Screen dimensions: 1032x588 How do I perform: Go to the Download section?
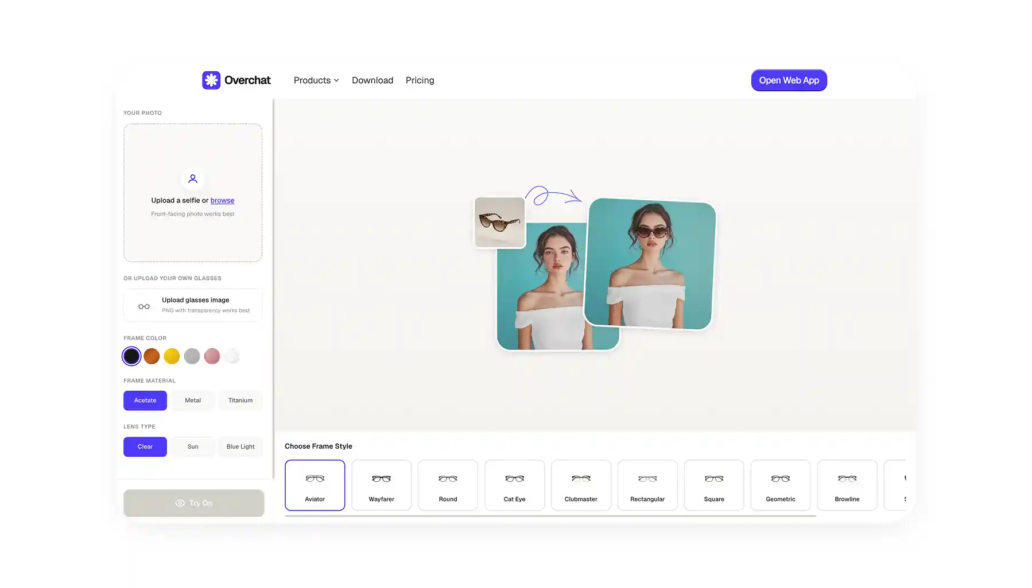372,80
